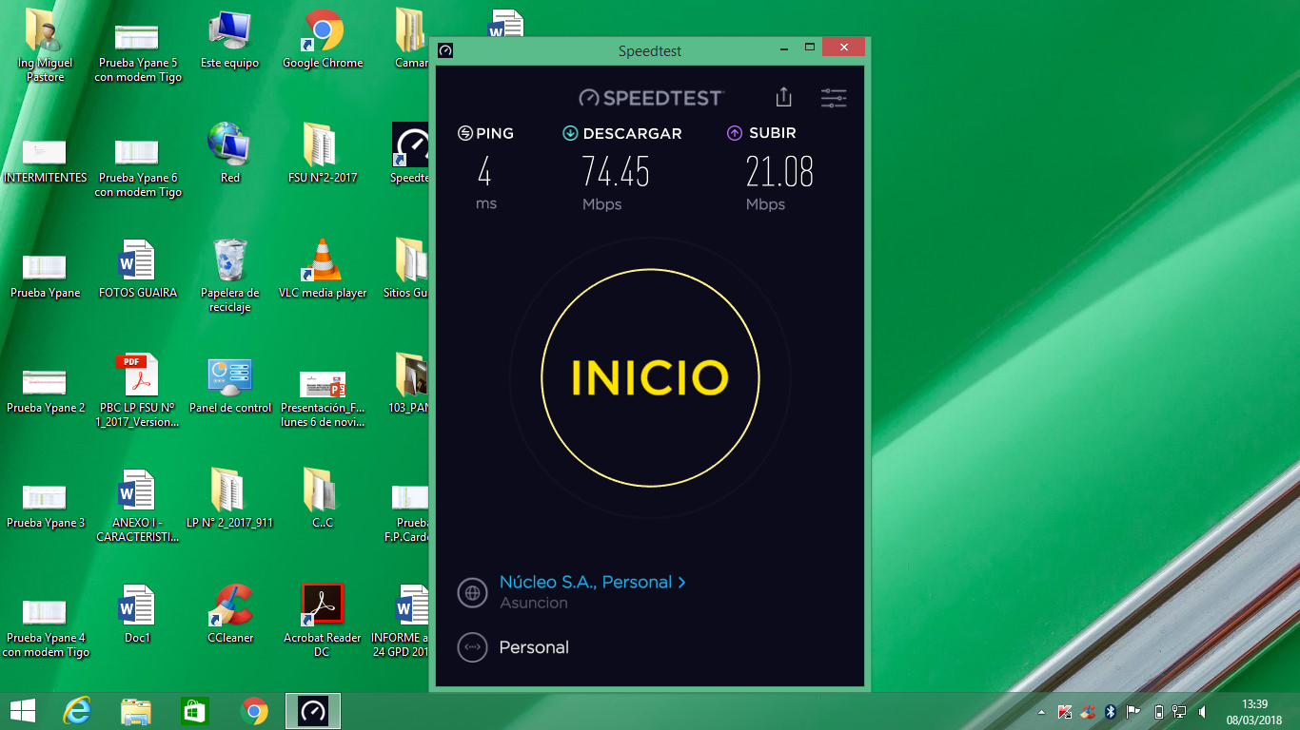Select Panel de control desktop icon
This screenshot has height=730, width=1300.
229,385
